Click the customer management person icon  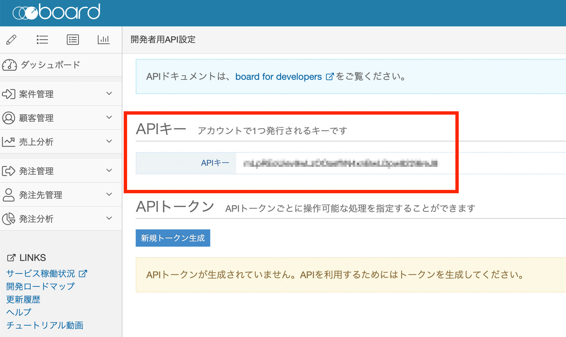point(9,118)
